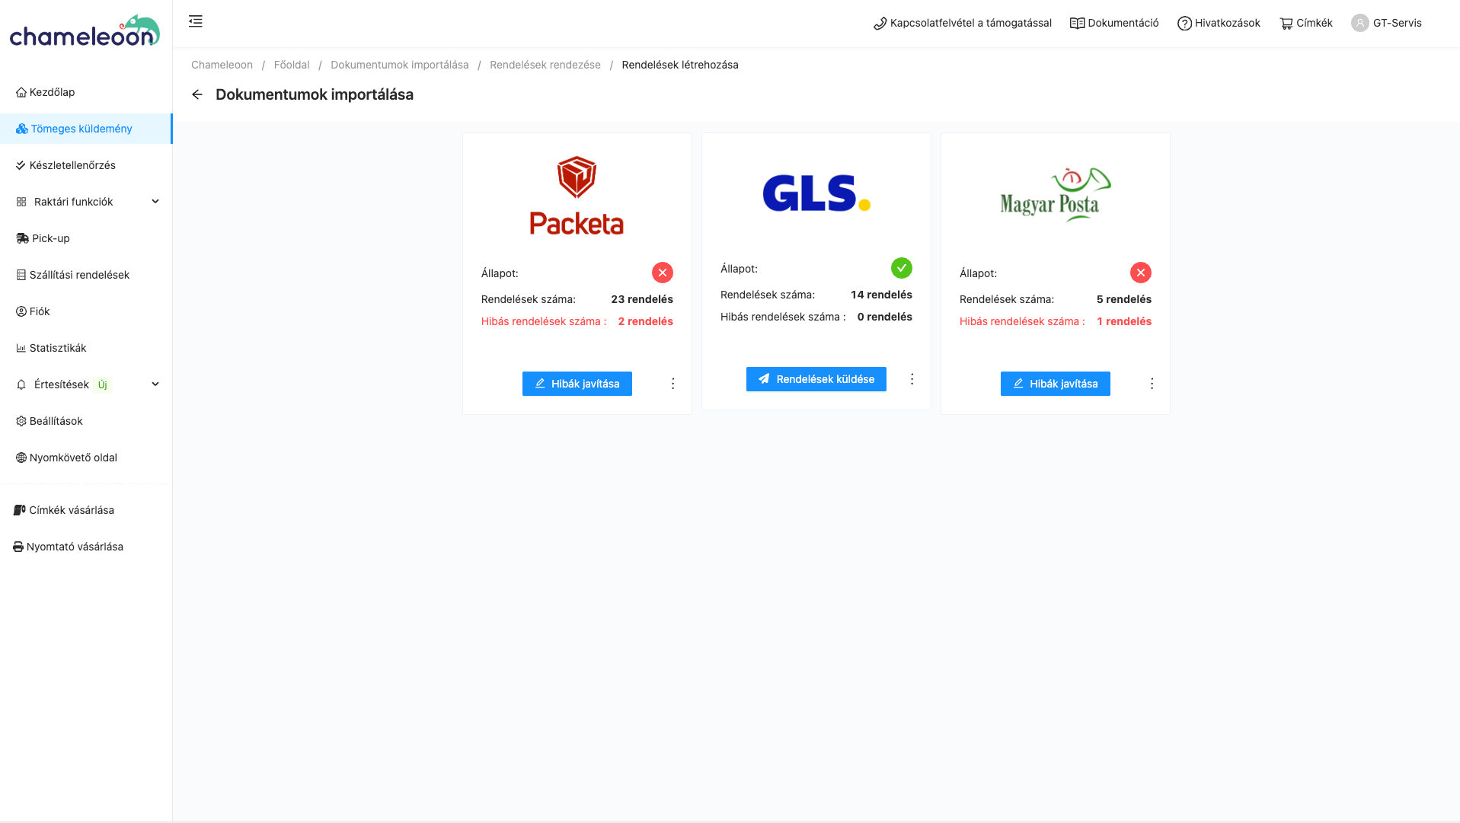Screen dimensions: 1460x823
Task: Click the back arrow beside Dokumentumok importálása
Action: [197, 94]
